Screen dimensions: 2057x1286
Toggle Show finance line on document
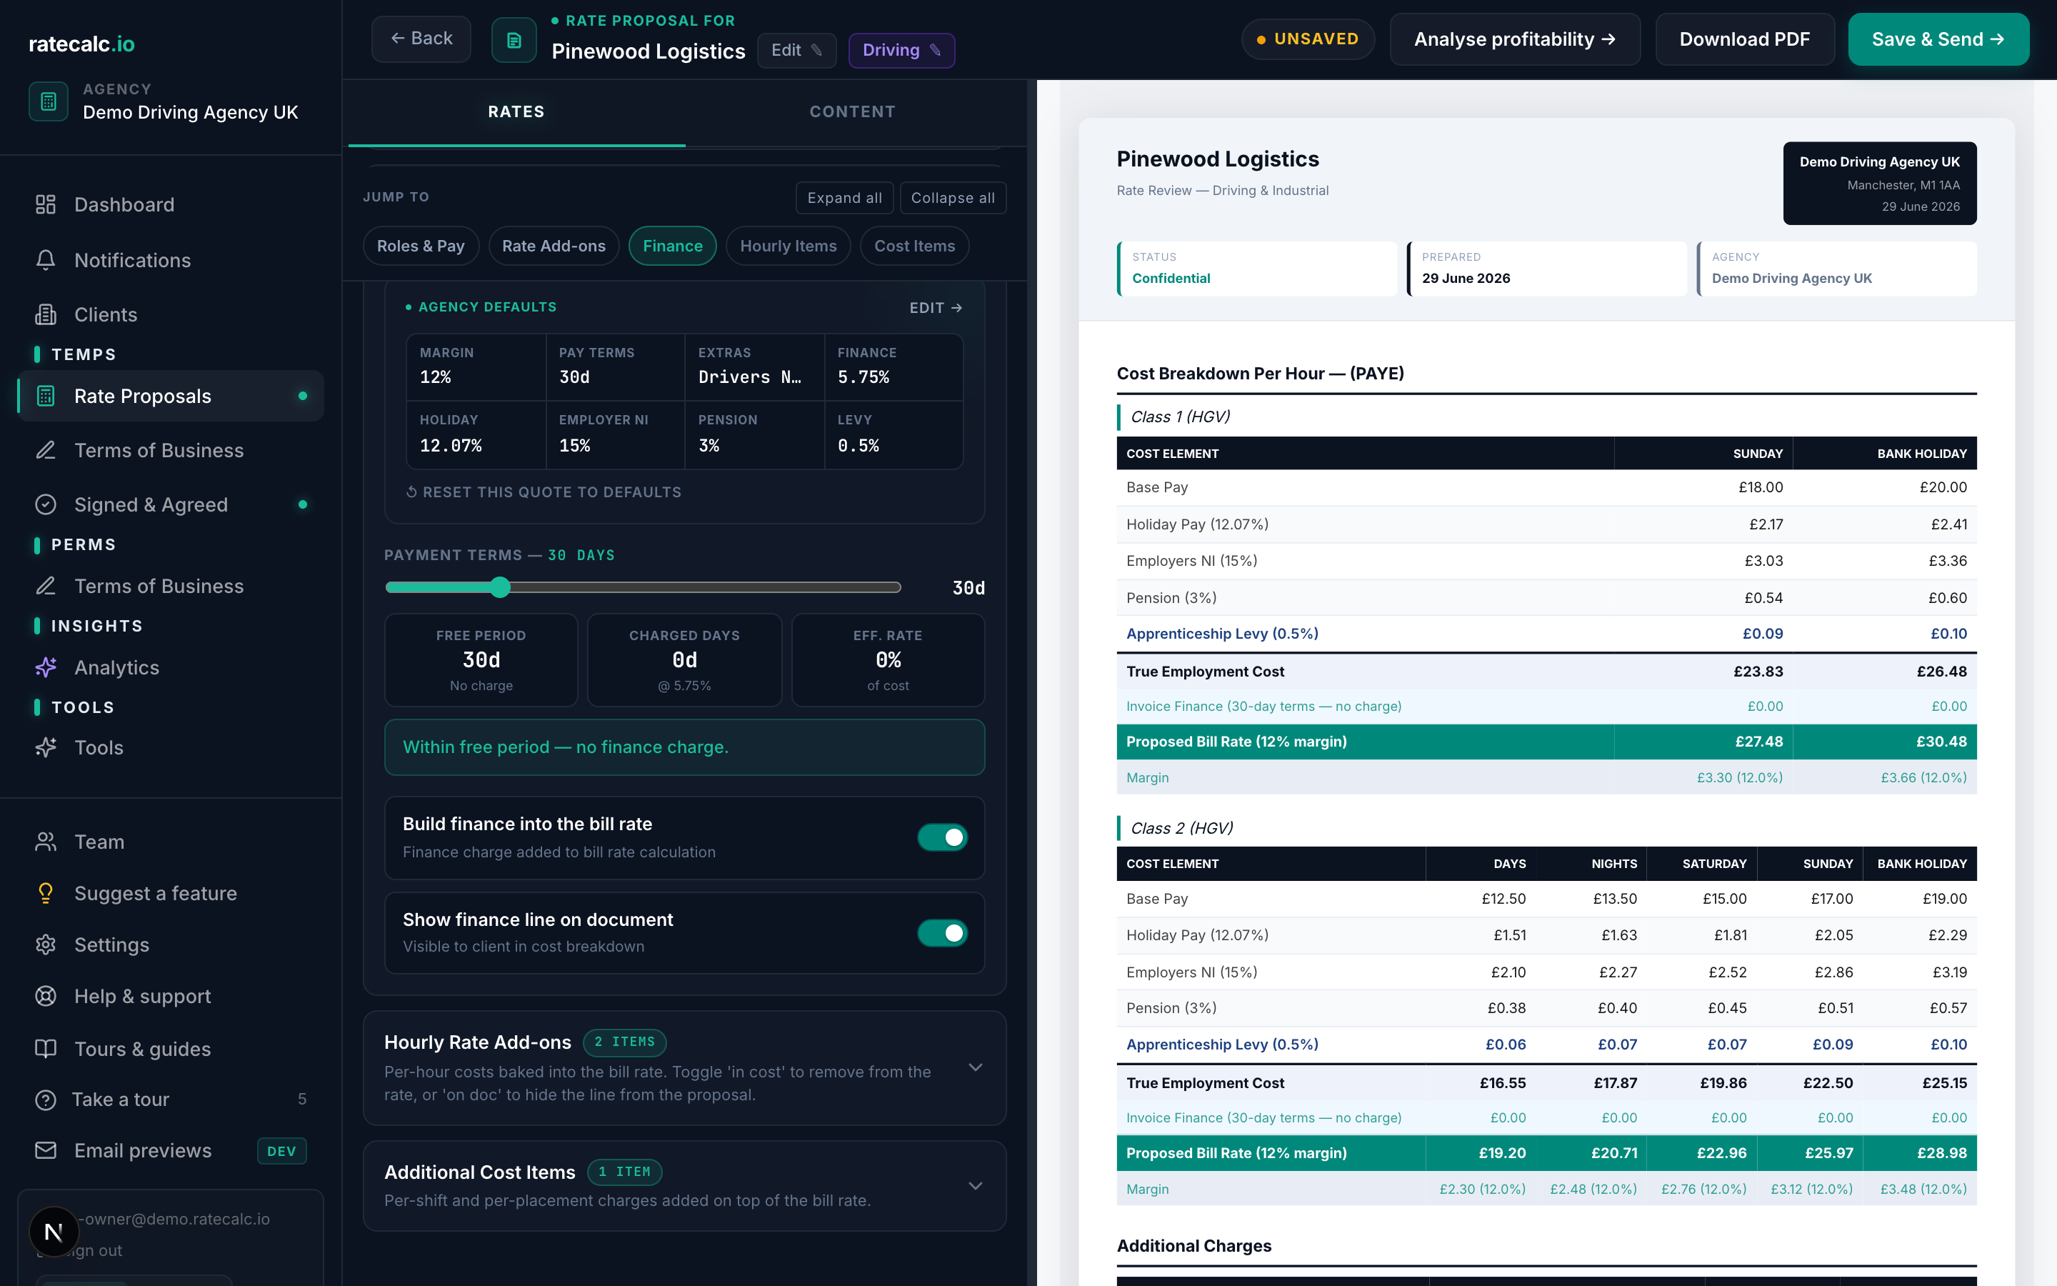coord(943,933)
